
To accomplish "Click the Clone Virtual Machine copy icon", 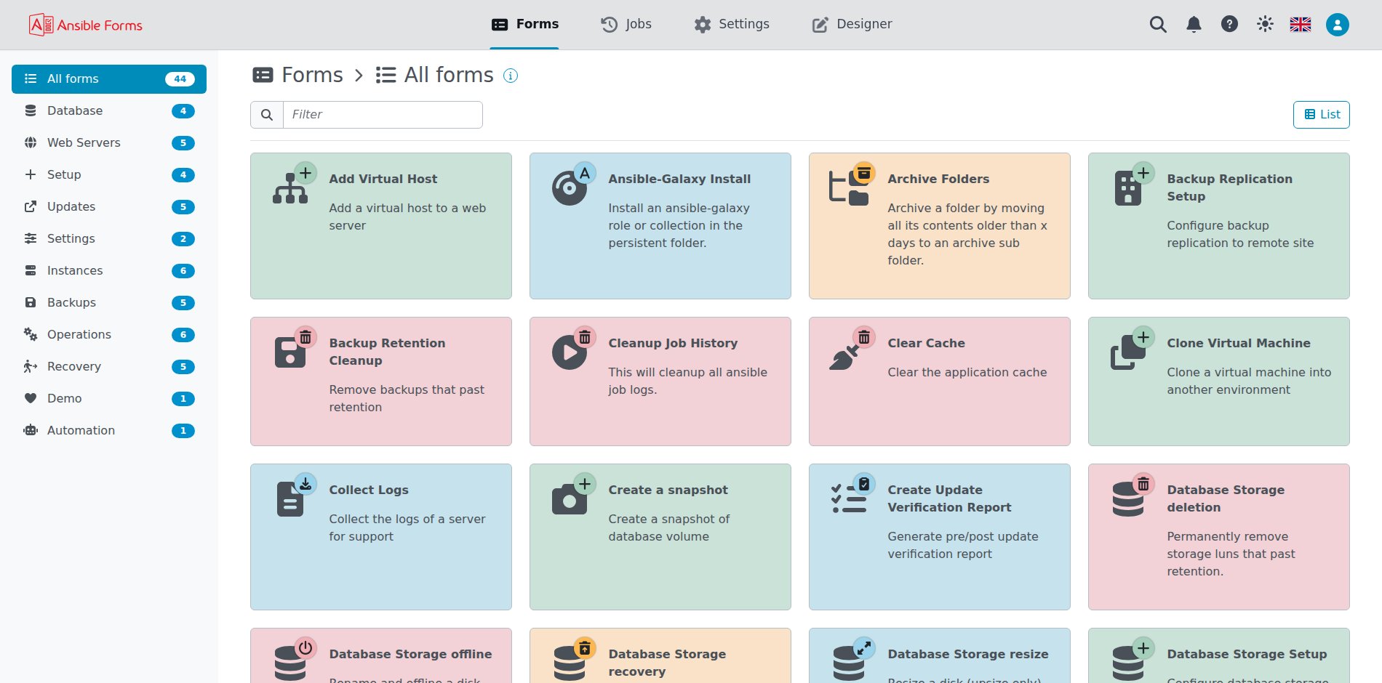I will (x=1128, y=352).
